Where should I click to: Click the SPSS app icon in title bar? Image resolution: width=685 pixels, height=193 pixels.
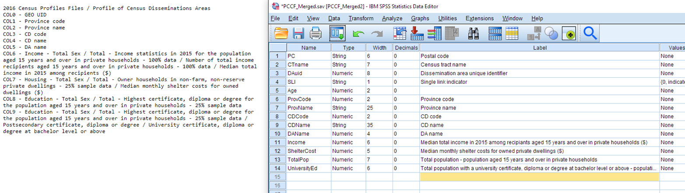[275, 6]
